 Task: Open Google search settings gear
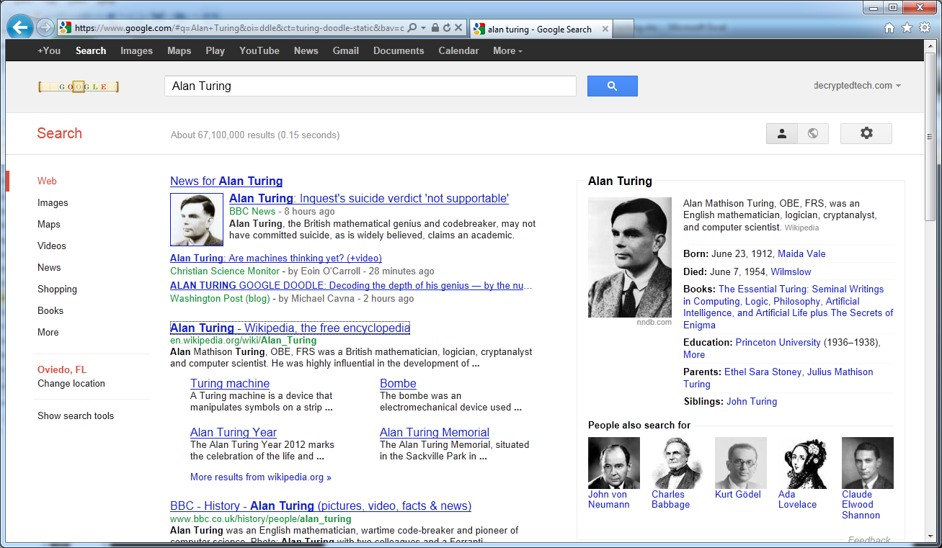pos(866,133)
